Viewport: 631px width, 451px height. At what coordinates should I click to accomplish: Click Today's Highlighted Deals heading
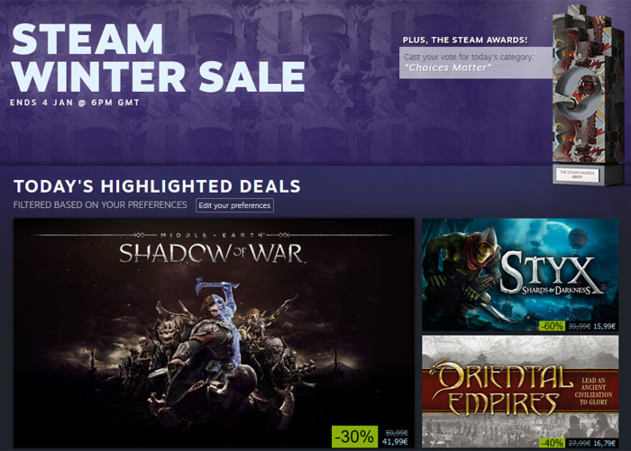pyautogui.click(x=157, y=186)
